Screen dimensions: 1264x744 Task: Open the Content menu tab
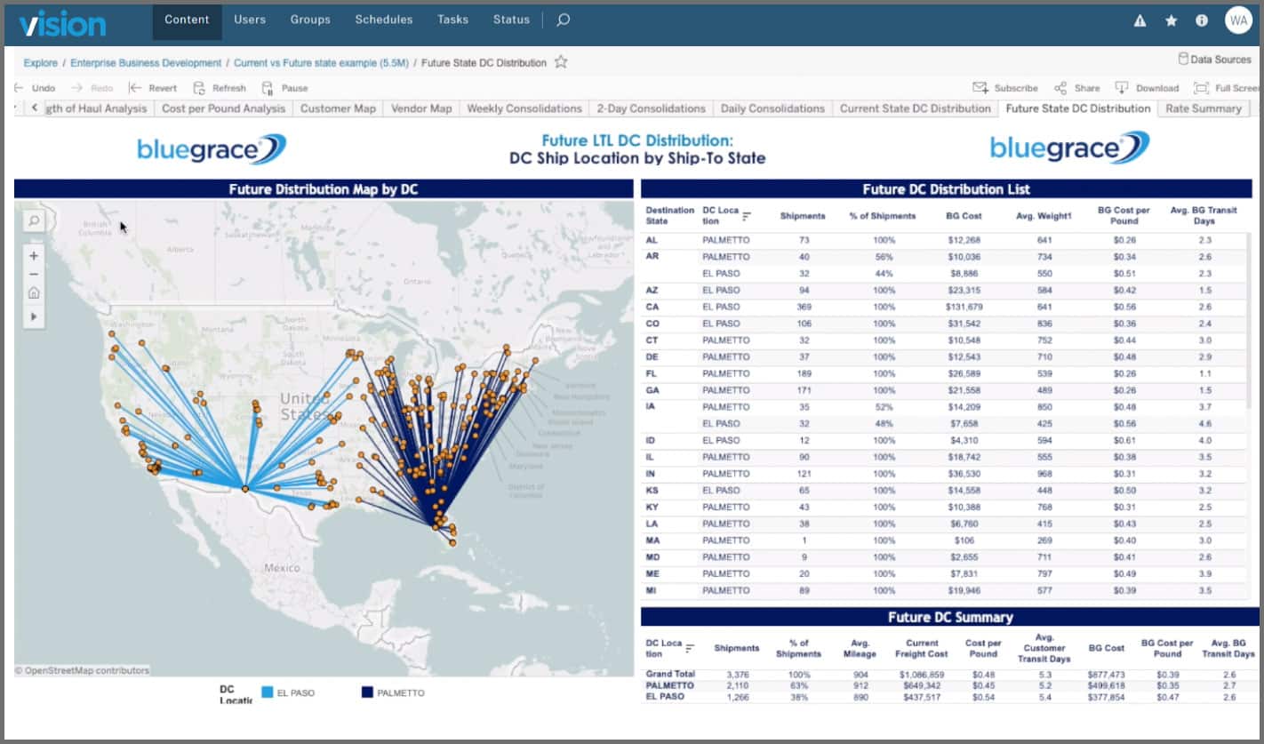(187, 20)
